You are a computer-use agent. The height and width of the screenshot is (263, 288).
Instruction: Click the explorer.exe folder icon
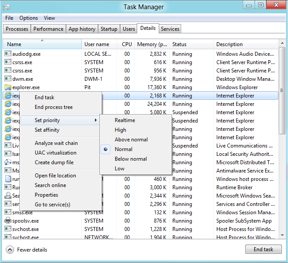point(8,87)
